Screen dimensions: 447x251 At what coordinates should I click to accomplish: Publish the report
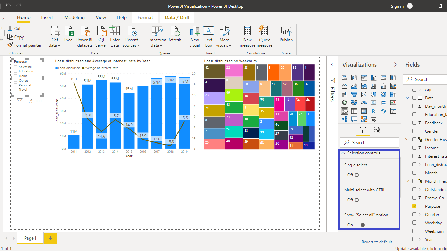[x=286, y=35]
